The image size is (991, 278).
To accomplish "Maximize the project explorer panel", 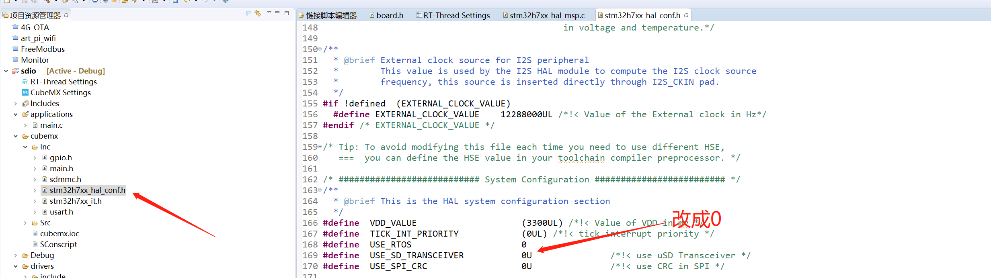I will (287, 13).
